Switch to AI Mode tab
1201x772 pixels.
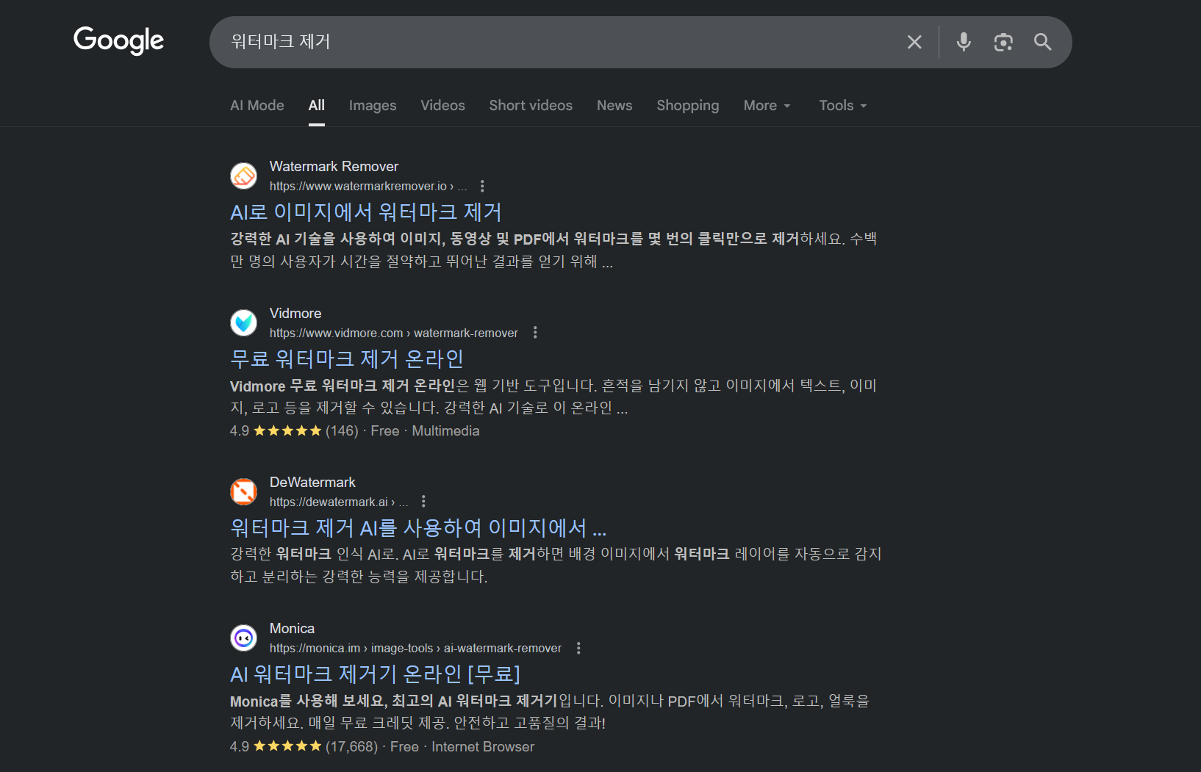tap(257, 106)
